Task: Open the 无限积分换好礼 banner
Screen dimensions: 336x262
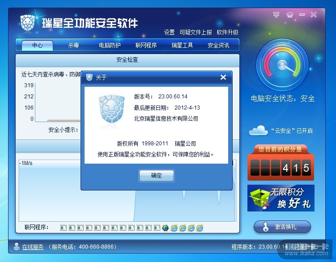Action: click(x=281, y=198)
